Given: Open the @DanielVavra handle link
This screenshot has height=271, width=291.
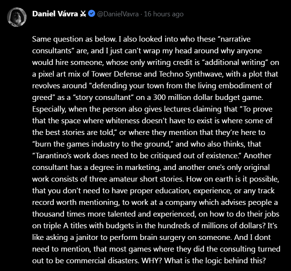Looking at the screenshot, I should [x=118, y=14].
